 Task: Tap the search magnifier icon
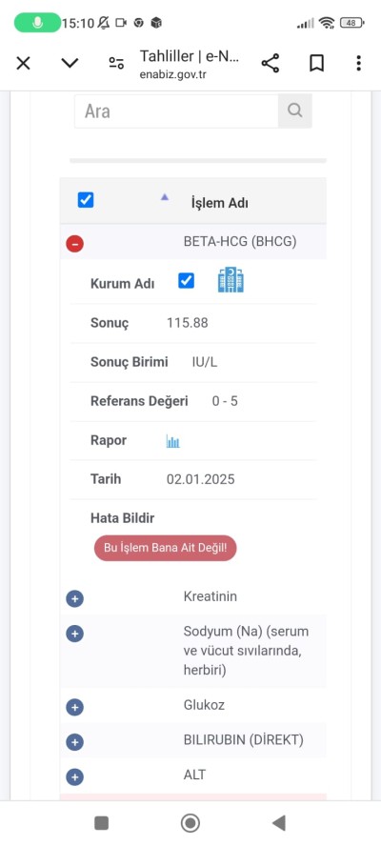coord(294,111)
